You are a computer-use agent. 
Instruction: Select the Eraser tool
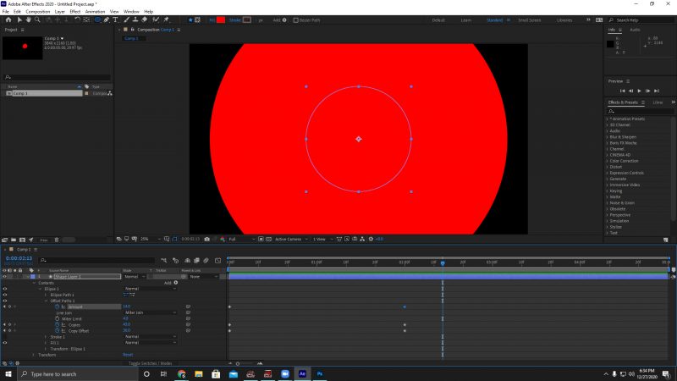pos(144,19)
